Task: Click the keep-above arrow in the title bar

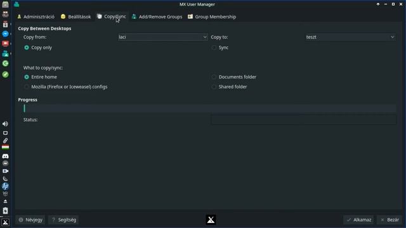Action: [x=378, y=4]
